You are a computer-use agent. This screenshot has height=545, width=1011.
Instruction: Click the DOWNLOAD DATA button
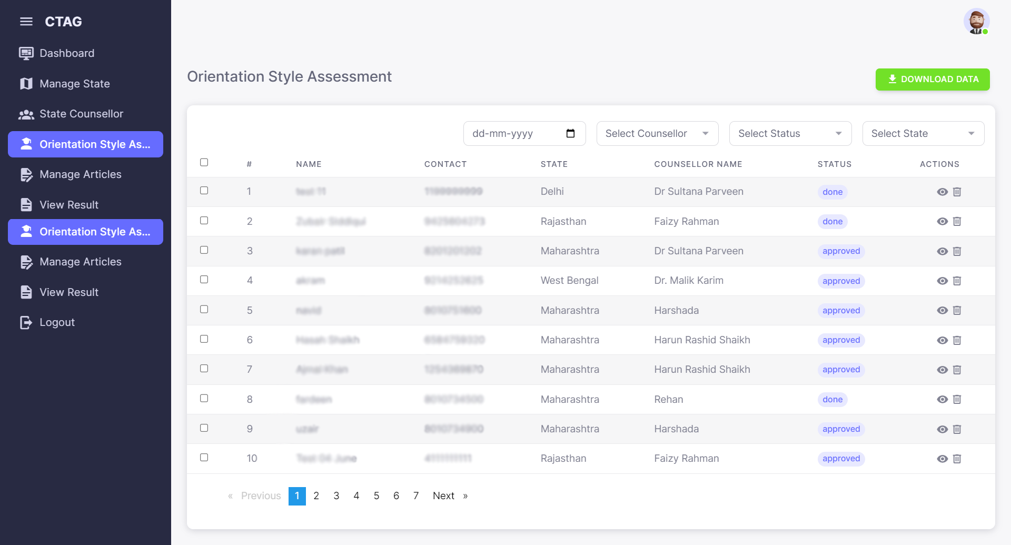pos(933,80)
